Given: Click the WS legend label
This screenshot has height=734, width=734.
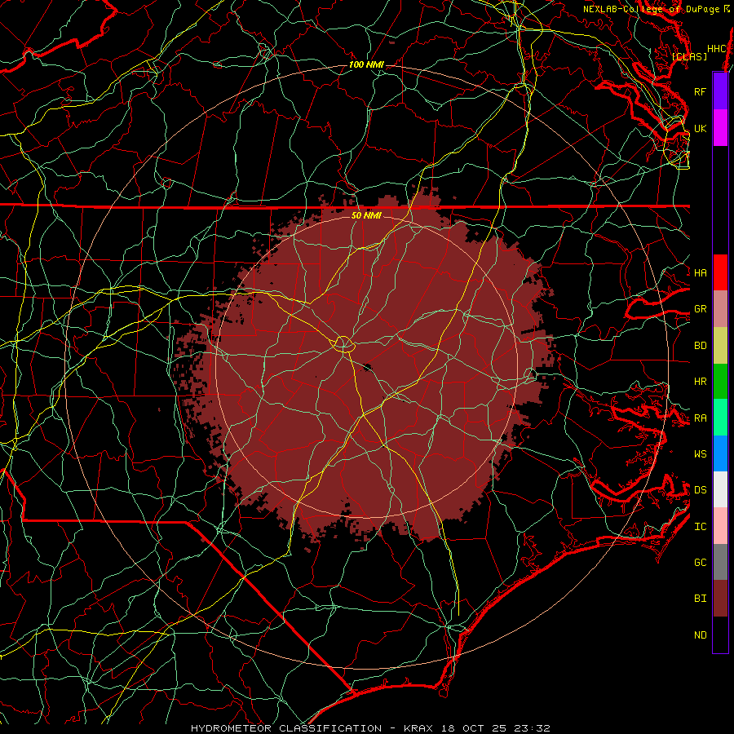Looking at the screenshot, I should point(700,454).
